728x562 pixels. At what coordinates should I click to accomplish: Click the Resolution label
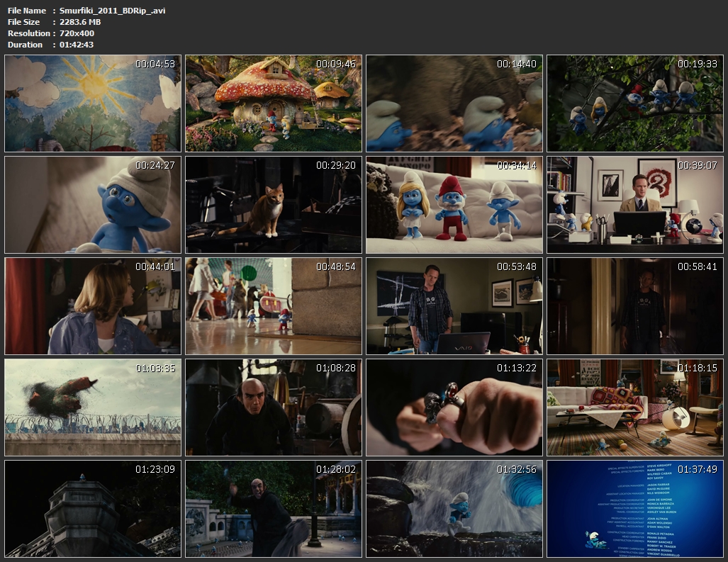point(29,33)
